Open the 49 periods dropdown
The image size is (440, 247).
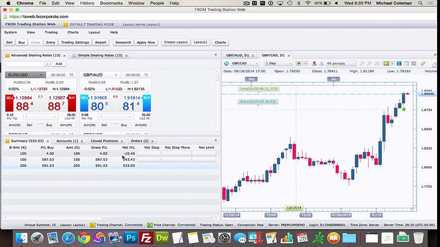pos(353,63)
